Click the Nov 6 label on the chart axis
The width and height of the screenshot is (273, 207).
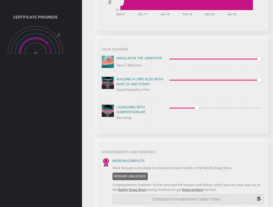tap(120, 14)
